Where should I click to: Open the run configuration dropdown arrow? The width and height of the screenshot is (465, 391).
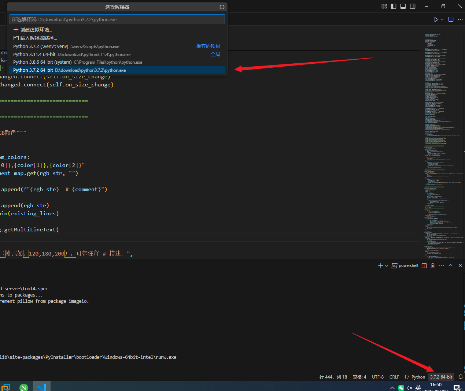442,19
